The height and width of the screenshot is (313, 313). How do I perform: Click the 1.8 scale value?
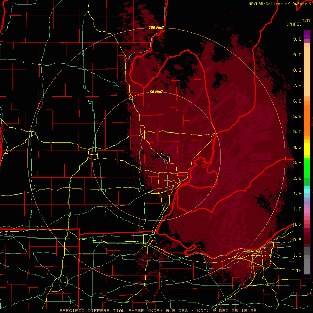297,194
